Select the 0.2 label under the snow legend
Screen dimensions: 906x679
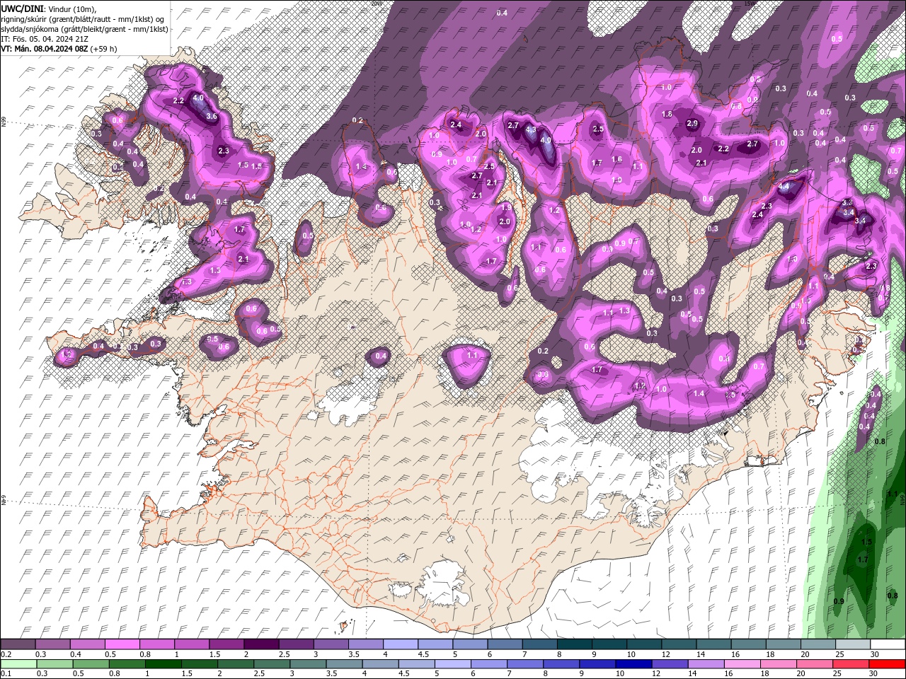tap(5, 654)
